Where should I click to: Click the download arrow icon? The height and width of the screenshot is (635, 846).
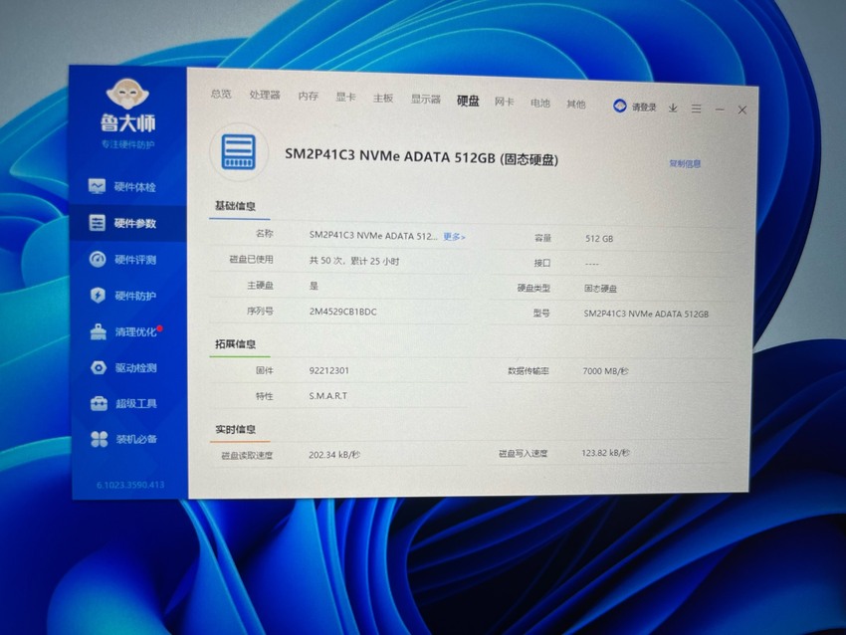click(673, 107)
